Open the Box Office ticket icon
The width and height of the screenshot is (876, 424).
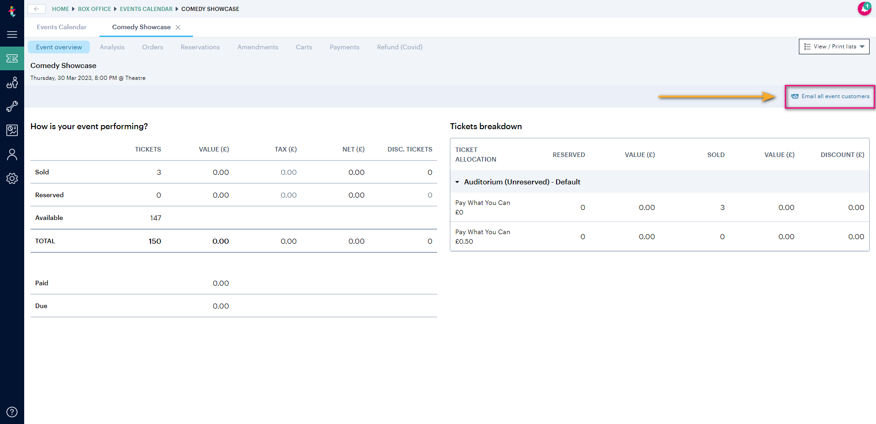click(x=12, y=58)
